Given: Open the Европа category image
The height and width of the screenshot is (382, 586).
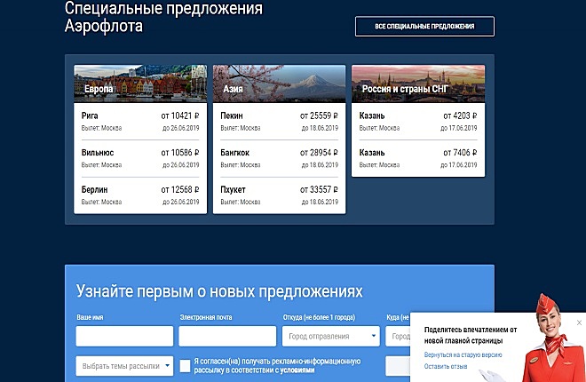Looking at the screenshot, I should [140, 84].
